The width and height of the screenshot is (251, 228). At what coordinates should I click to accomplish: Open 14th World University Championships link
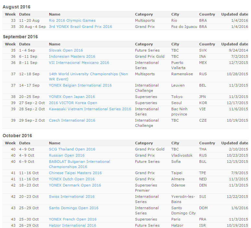coord(88,74)
